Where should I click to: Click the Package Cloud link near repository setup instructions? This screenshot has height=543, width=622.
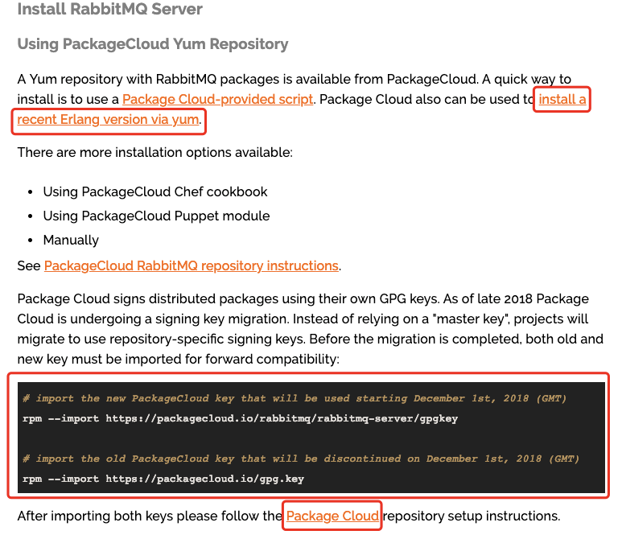(332, 516)
